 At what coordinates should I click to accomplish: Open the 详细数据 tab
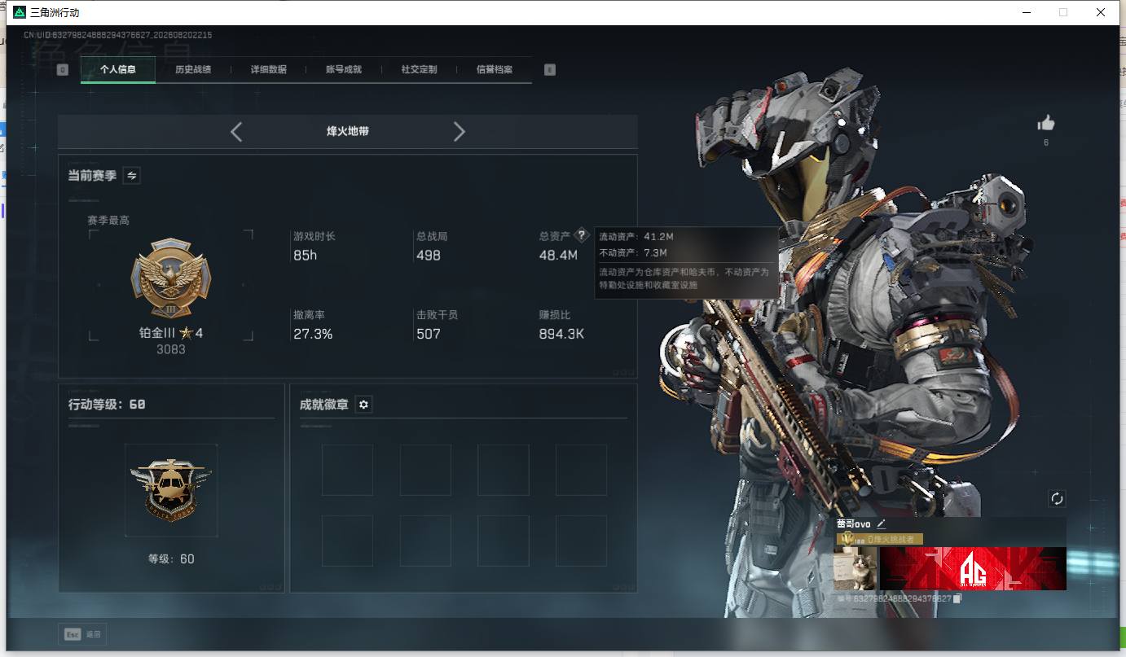269,70
